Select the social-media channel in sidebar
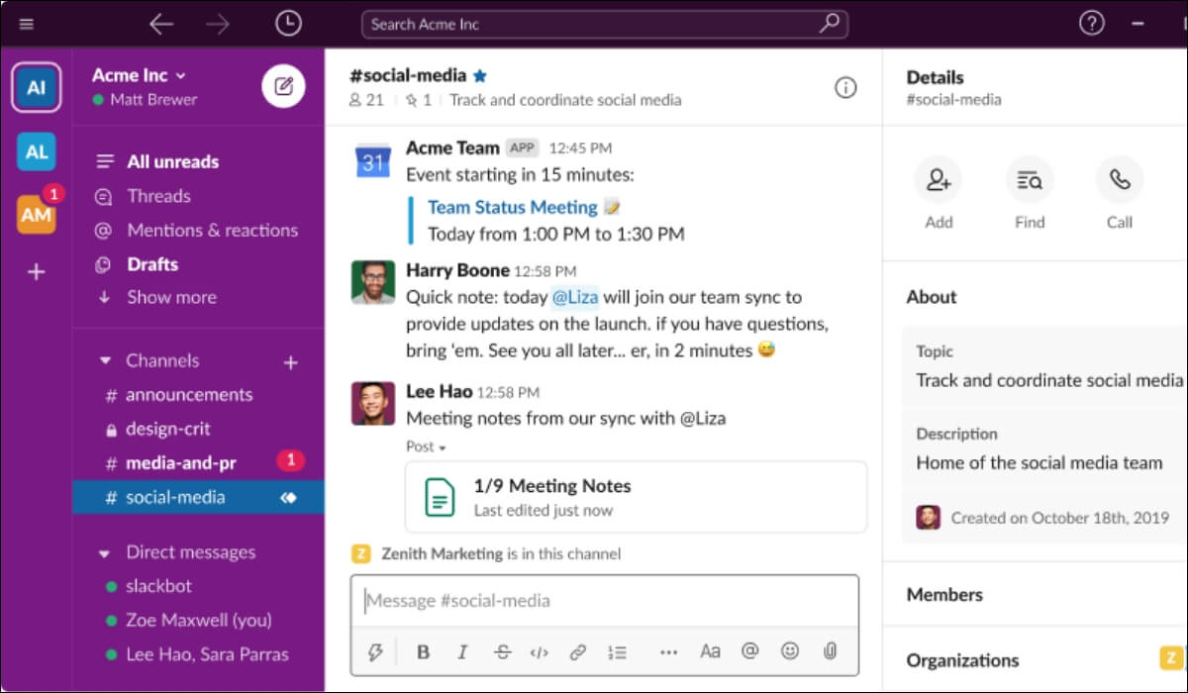Image resolution: width=1188 pixels, height=693 pixels. pos(198,497)
